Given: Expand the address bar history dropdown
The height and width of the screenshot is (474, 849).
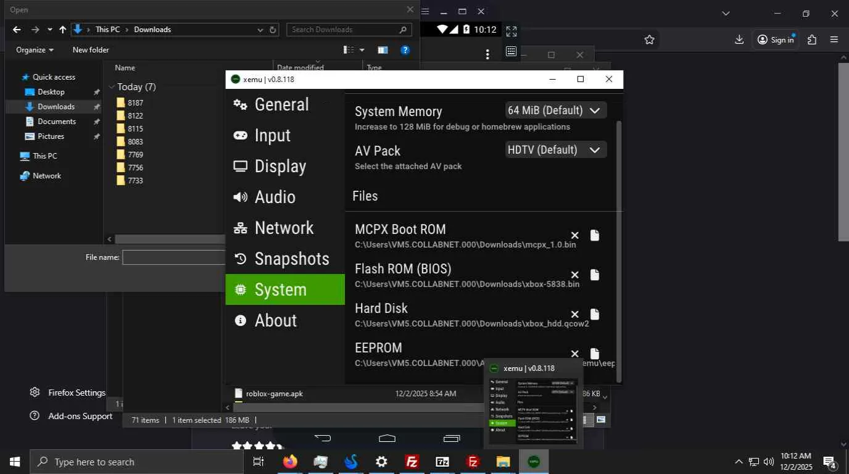Looking at the screenshot, I should [260, 29].
